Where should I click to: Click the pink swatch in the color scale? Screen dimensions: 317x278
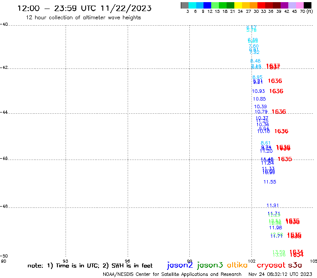[x=300, y=5]
